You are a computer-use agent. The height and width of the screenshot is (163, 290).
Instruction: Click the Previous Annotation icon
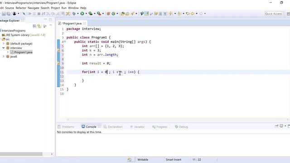[x=179, y=14]
